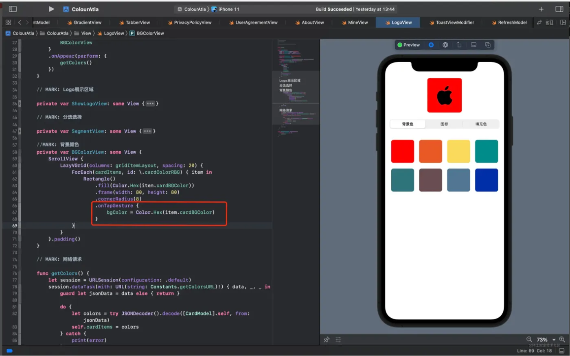Switch to the UserAgreementView tab
The width and height of the screenshot is (570, 356).
point(253,22)
